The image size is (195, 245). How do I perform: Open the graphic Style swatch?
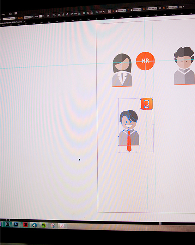(41, 16)
